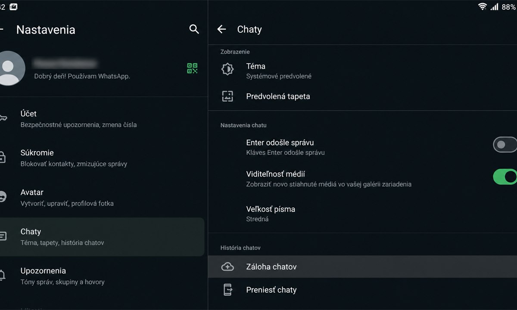Show the QR code for the profile
Screen dimensions: 517x310
click(192, 68)
